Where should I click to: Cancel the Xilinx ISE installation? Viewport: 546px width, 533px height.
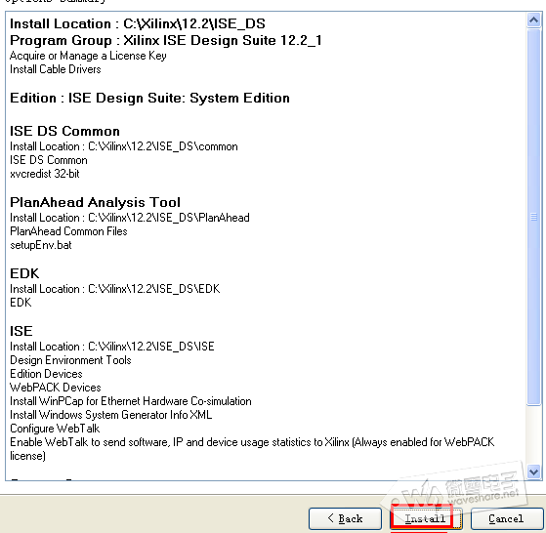point(507,518)
